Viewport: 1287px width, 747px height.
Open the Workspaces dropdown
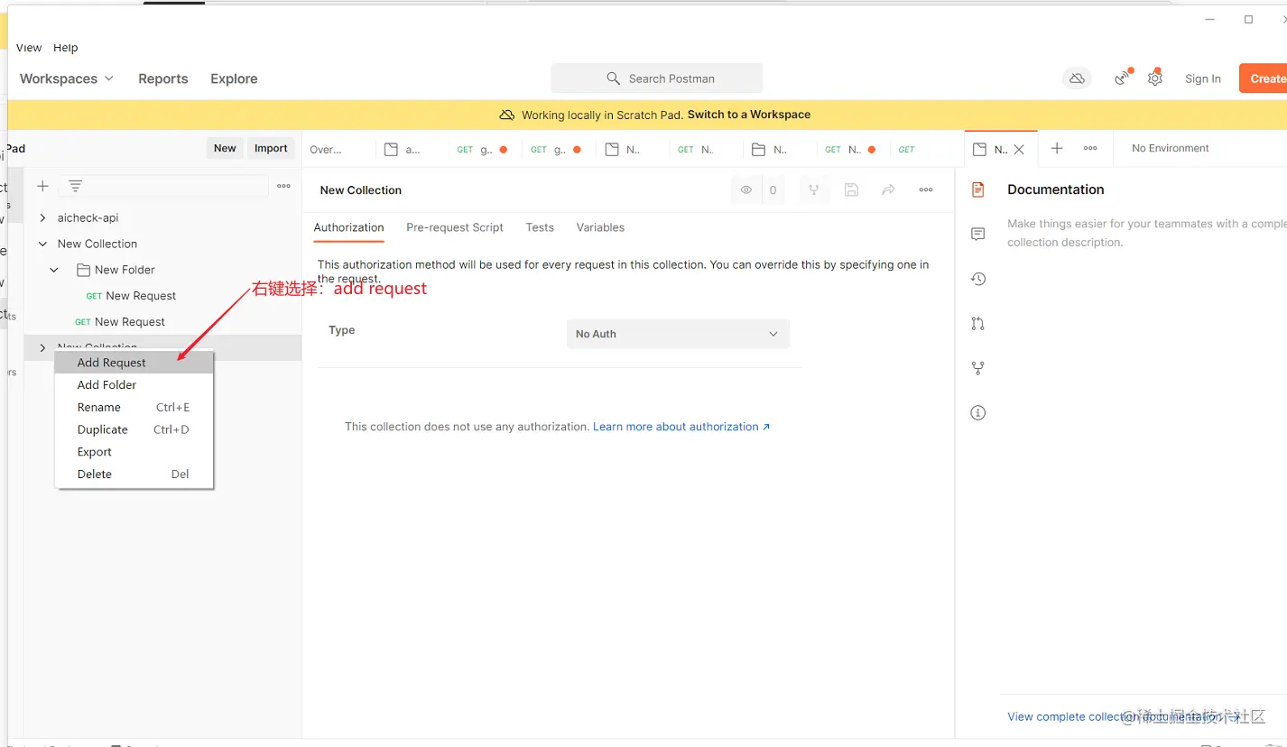tap(67, 78)
